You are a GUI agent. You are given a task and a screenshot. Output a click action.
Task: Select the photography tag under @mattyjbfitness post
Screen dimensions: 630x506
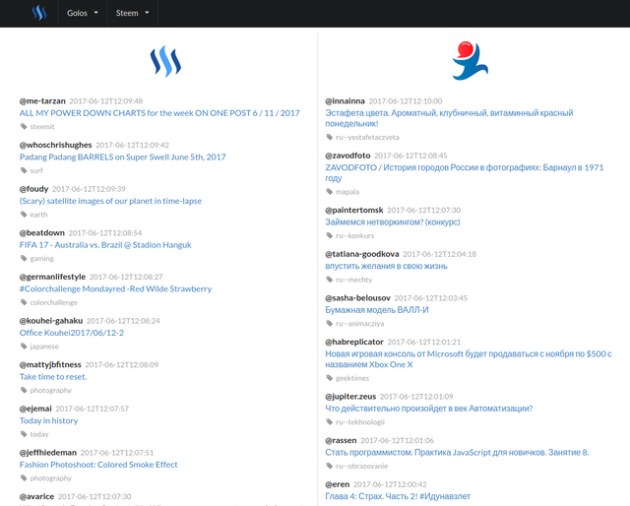50,390
